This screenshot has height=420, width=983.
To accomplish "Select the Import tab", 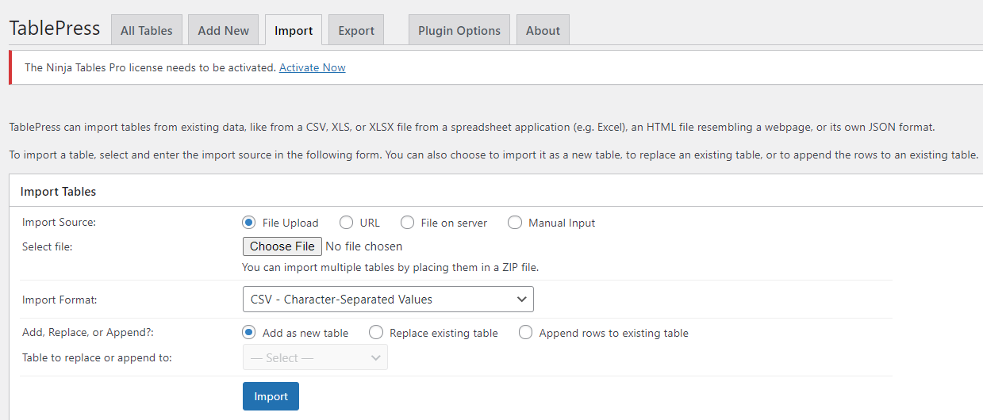I will (294, 31).
